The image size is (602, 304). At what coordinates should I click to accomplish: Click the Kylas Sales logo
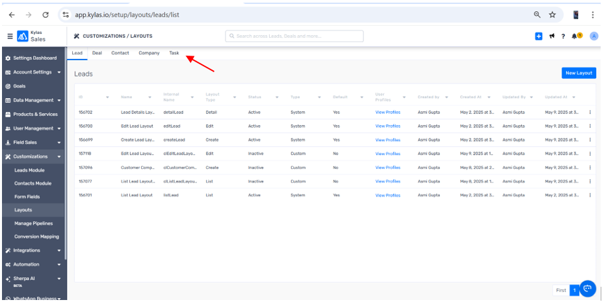31,36
